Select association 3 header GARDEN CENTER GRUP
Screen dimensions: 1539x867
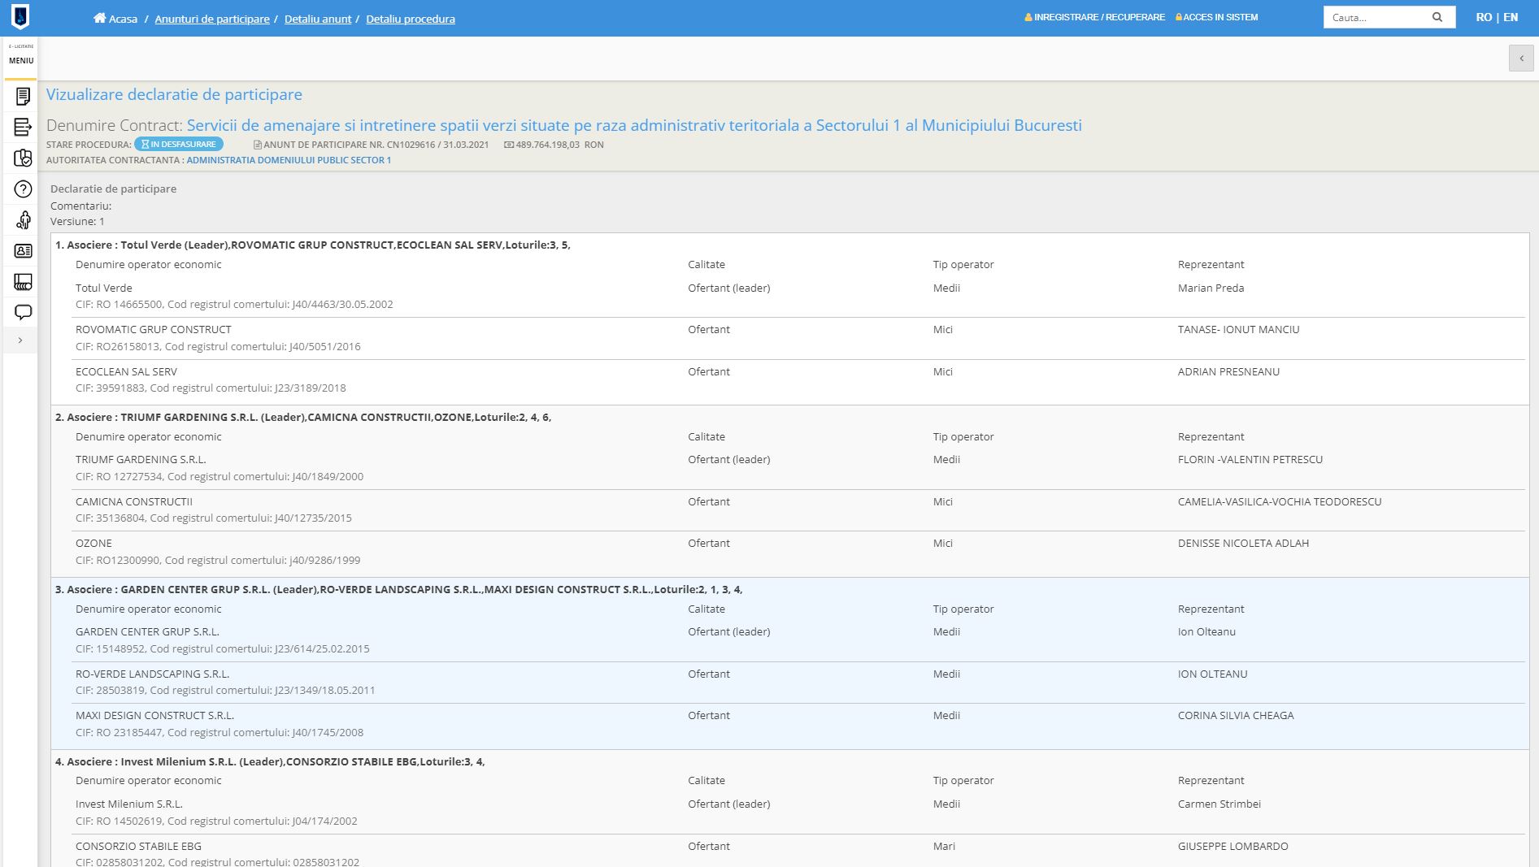click(x=399, y=589)
